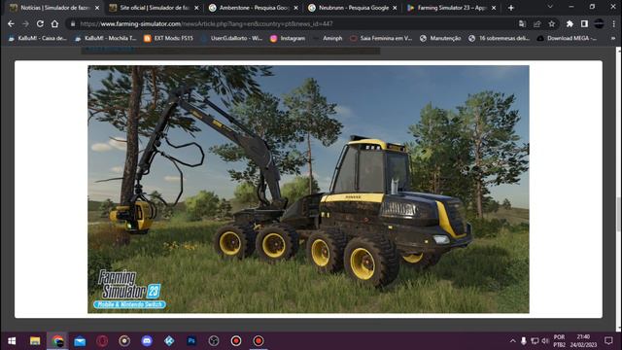Open KalluMI - Mochila T... bookmark
This screenshot has width=622, height=350.
click(x=106, y=38)
